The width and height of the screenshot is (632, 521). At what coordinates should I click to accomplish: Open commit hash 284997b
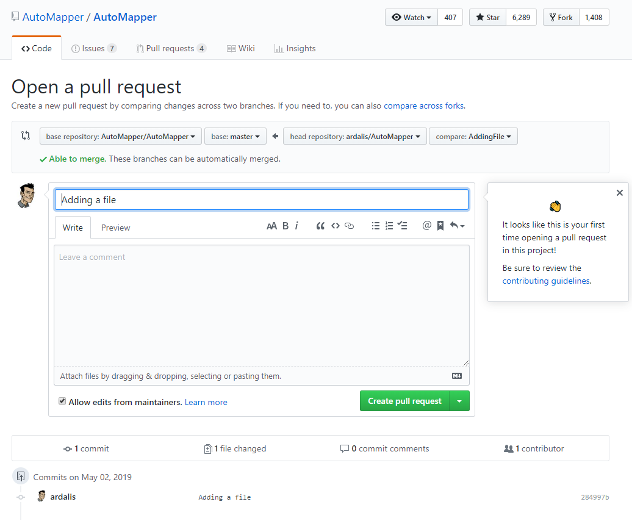click(595, 497)
